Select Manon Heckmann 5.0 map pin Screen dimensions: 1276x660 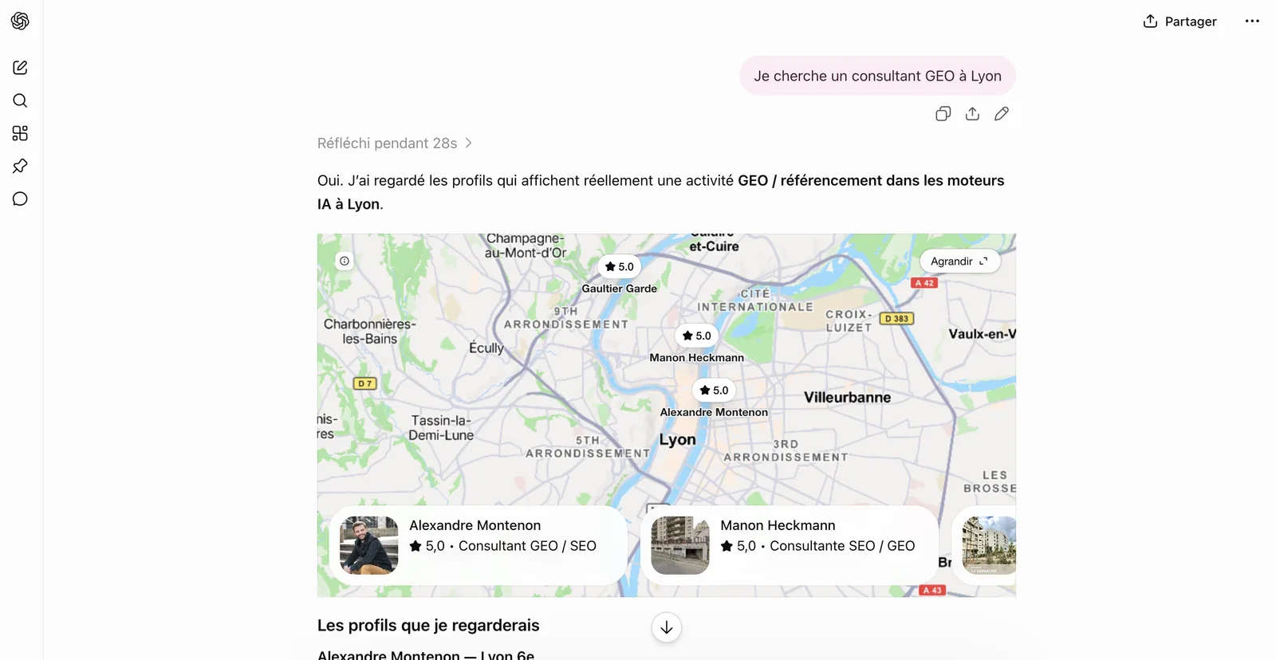click(697, 336)
